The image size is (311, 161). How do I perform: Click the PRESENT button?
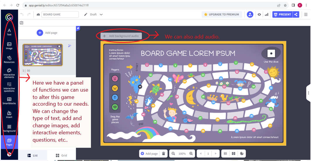click(x=282, y=14)
